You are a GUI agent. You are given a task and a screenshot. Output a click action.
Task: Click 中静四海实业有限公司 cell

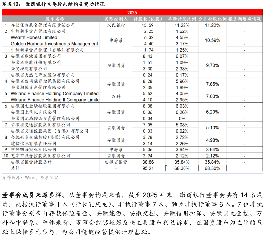(x=33, y=150)
